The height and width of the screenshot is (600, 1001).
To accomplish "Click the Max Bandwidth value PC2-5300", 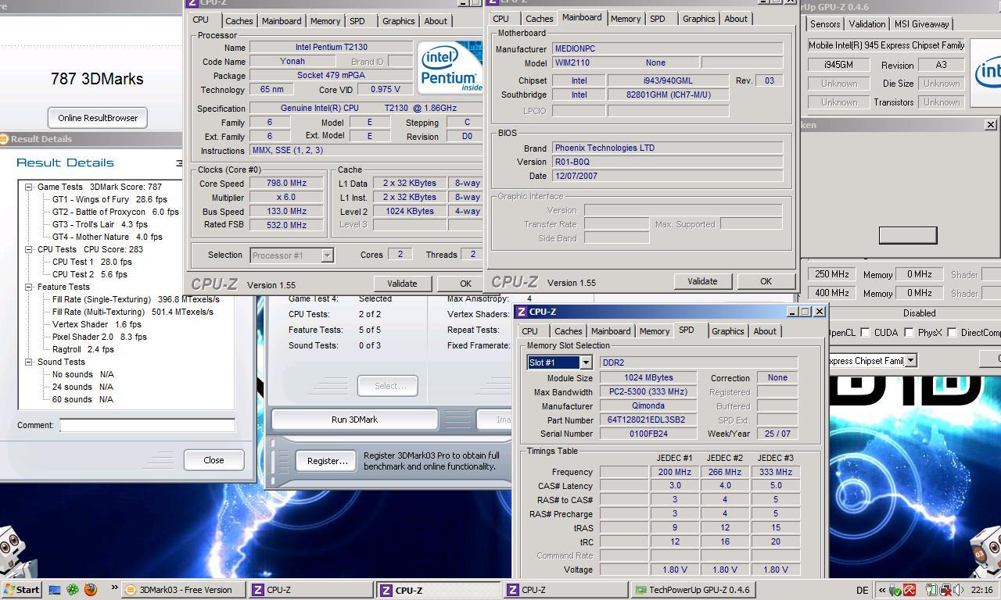I will (648, 391).
